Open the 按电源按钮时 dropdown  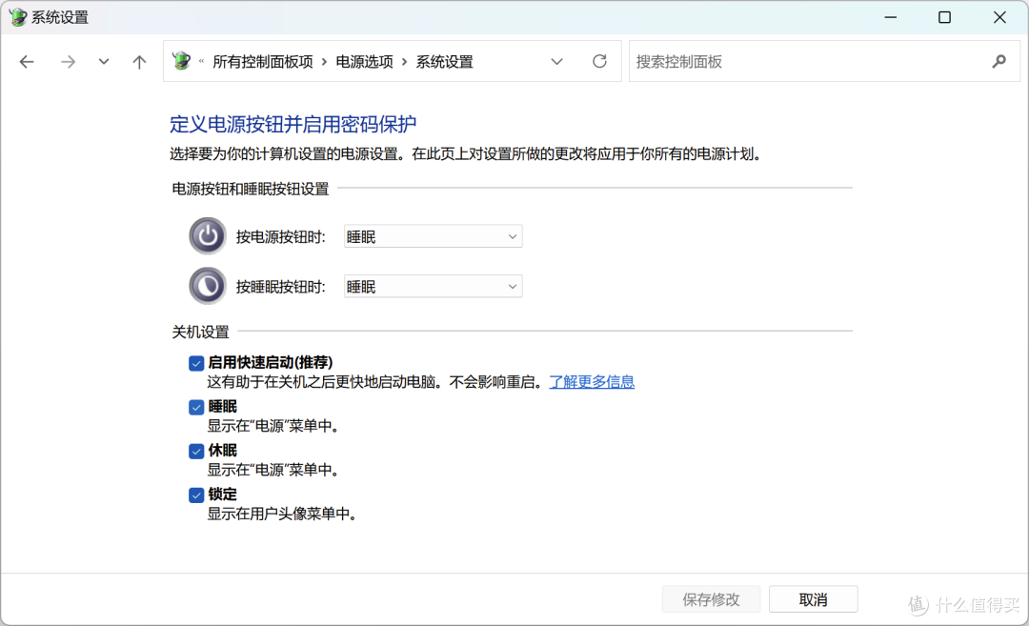pyautogui.click(x=434, y=236)
